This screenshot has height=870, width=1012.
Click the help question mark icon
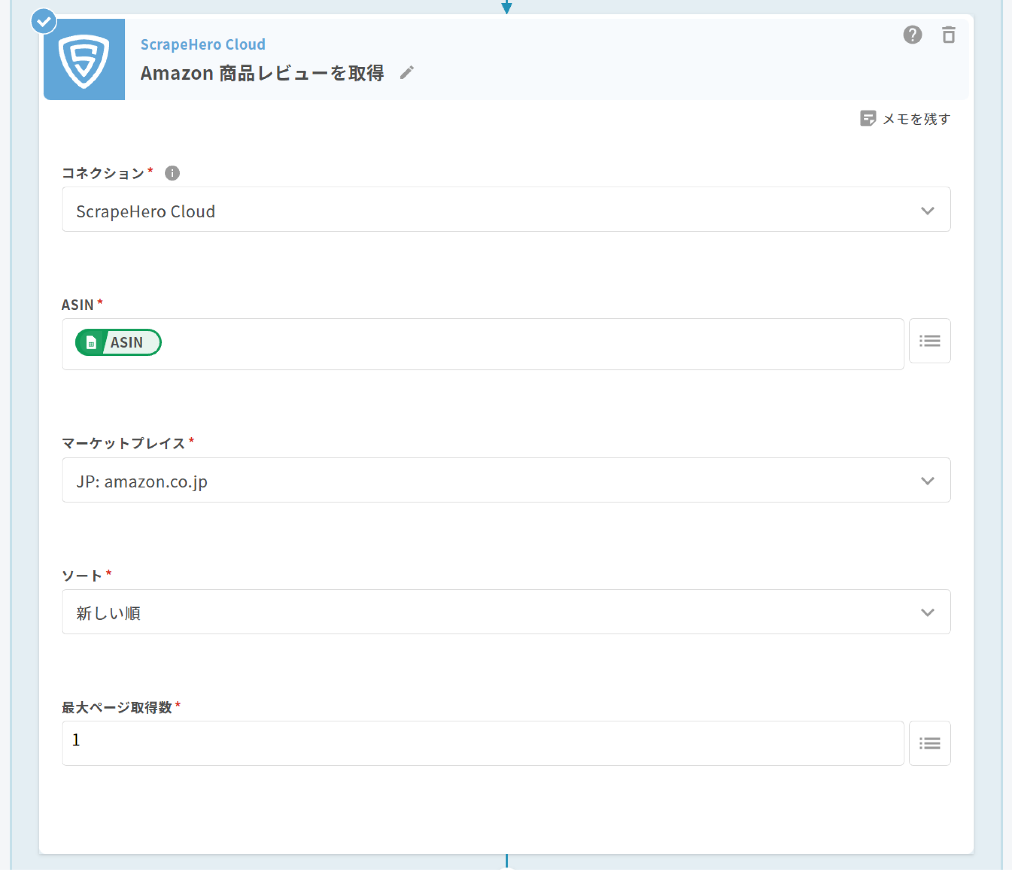(x=912, y=35)
